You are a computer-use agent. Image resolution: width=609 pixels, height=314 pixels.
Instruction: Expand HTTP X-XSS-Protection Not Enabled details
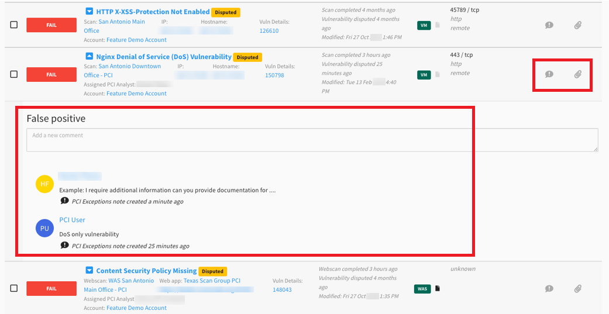[89, 11]
